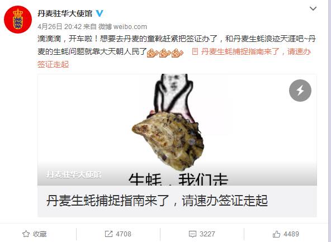The width and height of the screenshot is (331, 242).
Task: Follow the 微博 weibo.com source link
Action: pos(122,27)
